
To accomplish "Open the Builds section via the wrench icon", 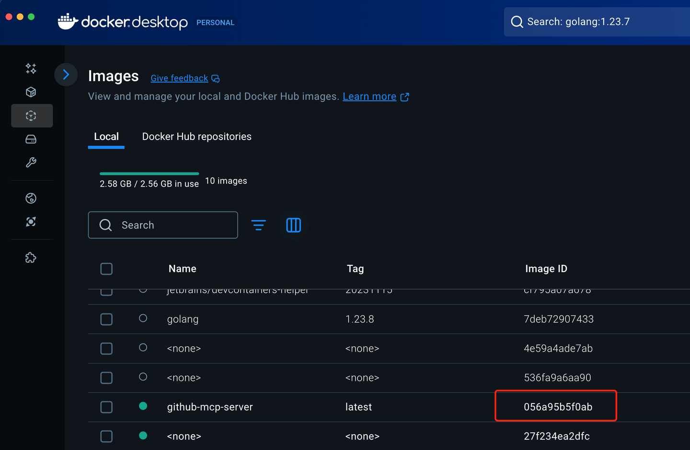I will pos(31,163).
